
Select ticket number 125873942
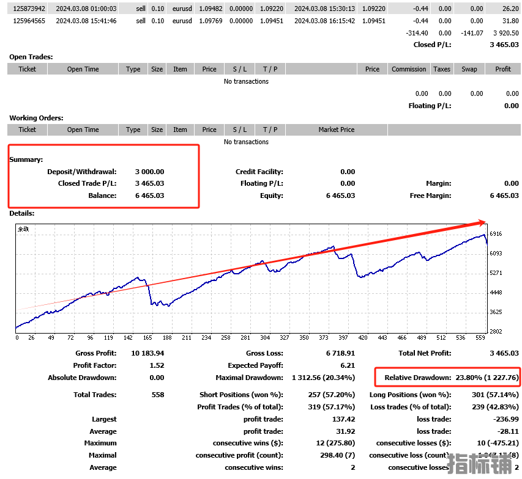[29, 9]
